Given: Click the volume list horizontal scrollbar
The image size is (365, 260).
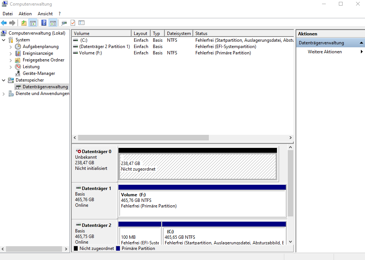Looking at the screenshot, I should coord(143,138).
